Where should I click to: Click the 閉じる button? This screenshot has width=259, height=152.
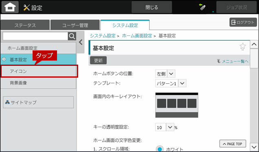pyautogui.click(x=151, y=7)
